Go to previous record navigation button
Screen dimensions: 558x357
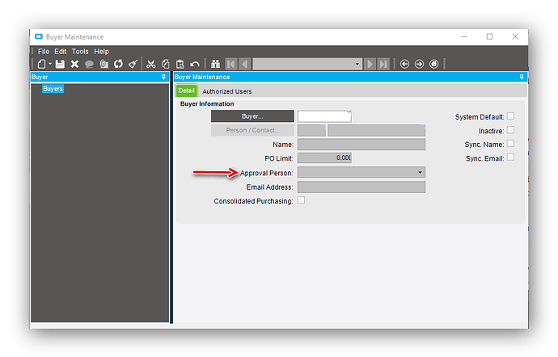pos(244,64)
